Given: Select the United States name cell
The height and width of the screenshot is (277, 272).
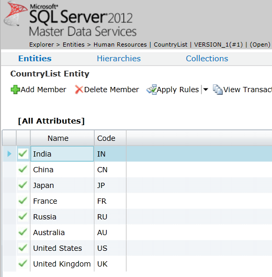Looking at the screenshot, I should coord(62,248).
